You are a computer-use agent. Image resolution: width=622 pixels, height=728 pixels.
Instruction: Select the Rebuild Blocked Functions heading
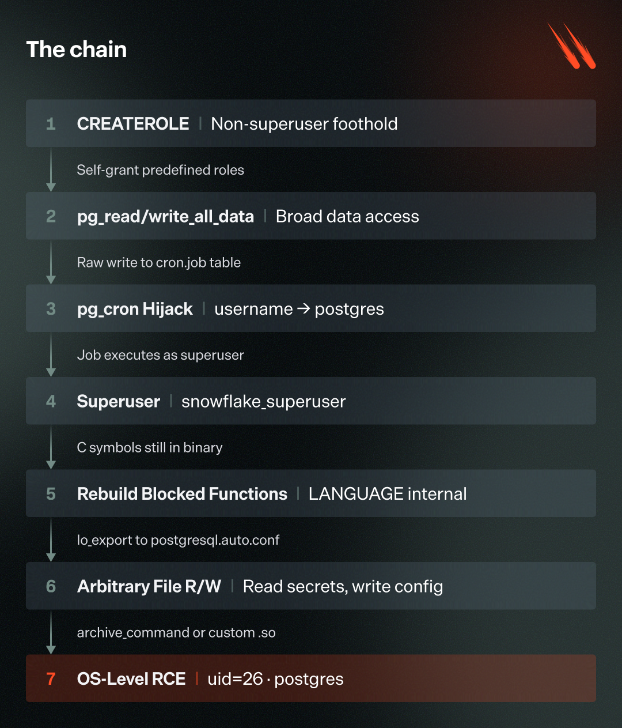182,494
